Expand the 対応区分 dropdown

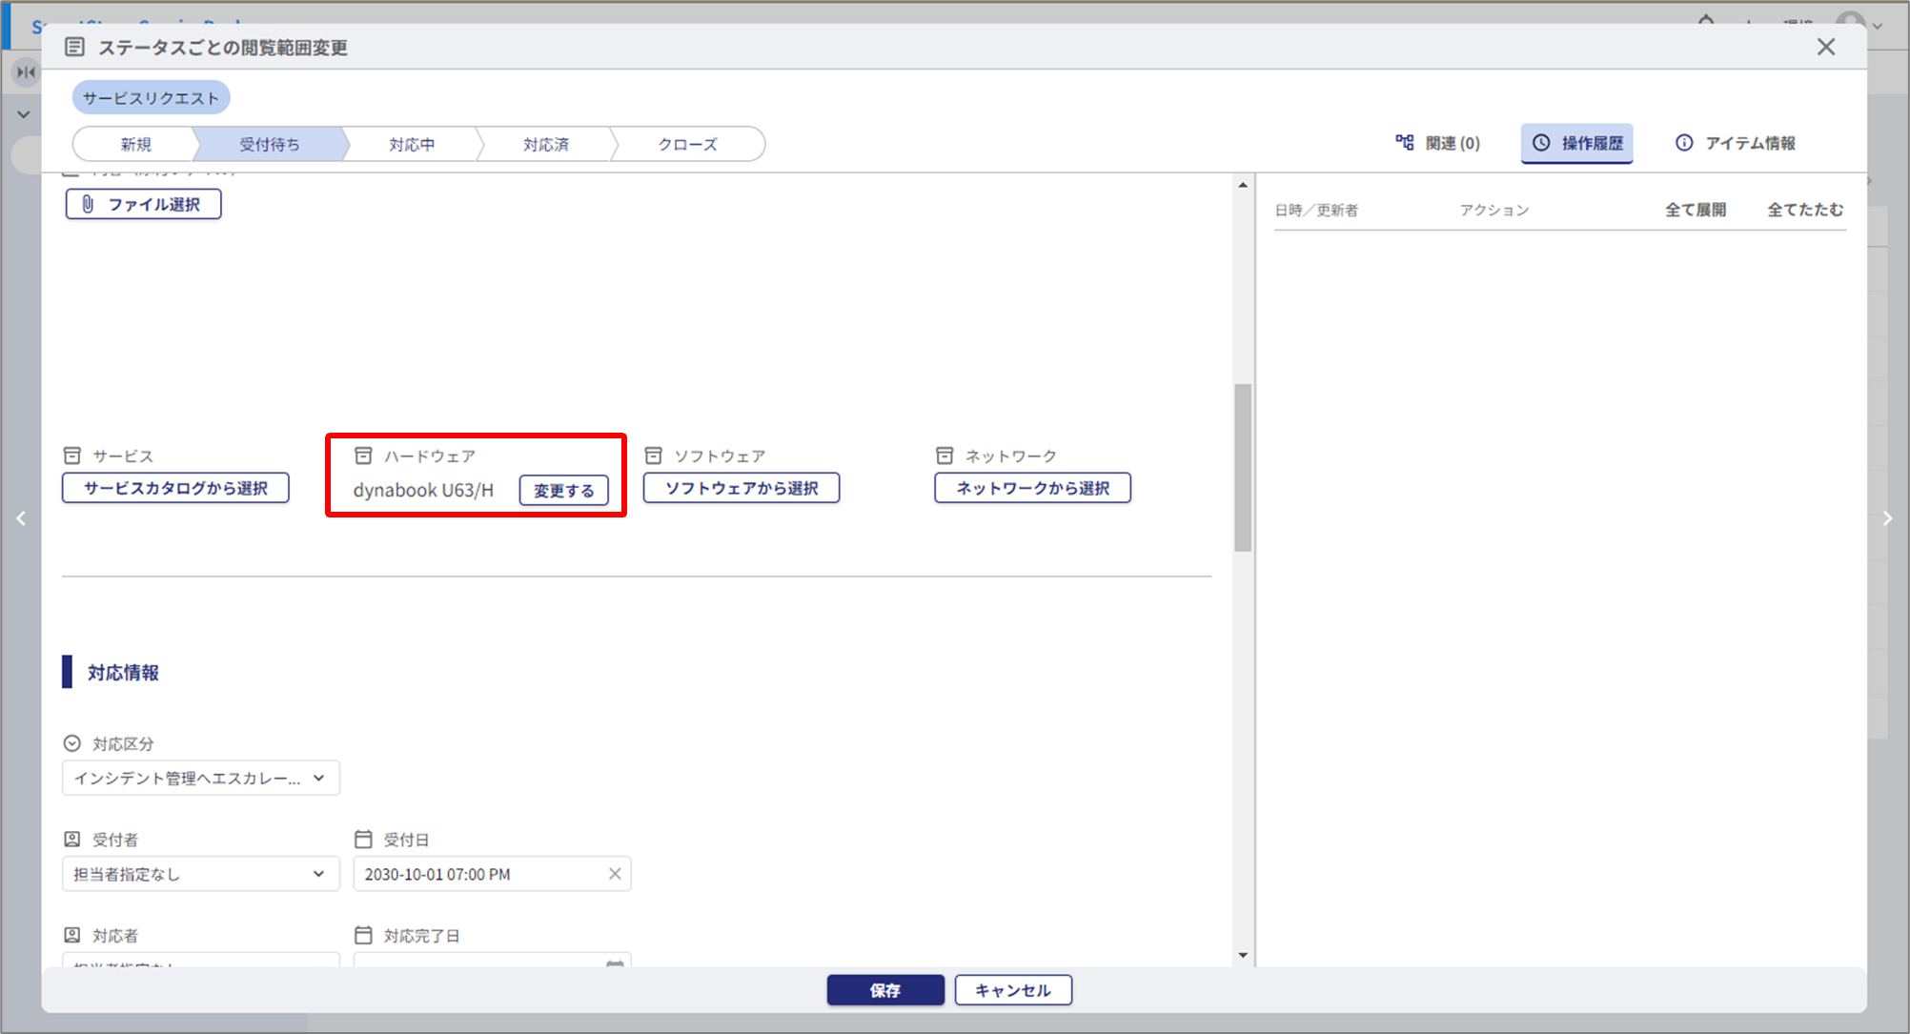[200, 779]
